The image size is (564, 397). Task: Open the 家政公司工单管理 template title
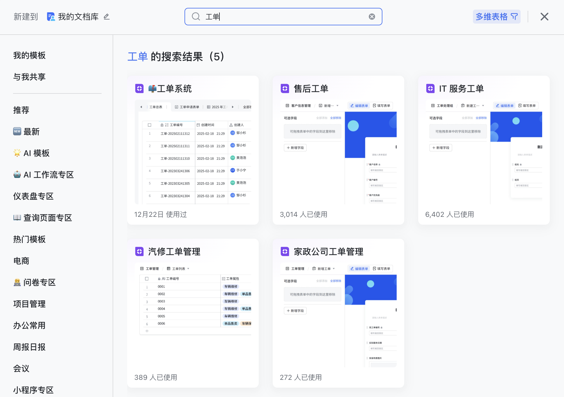[x=328, y=251]
